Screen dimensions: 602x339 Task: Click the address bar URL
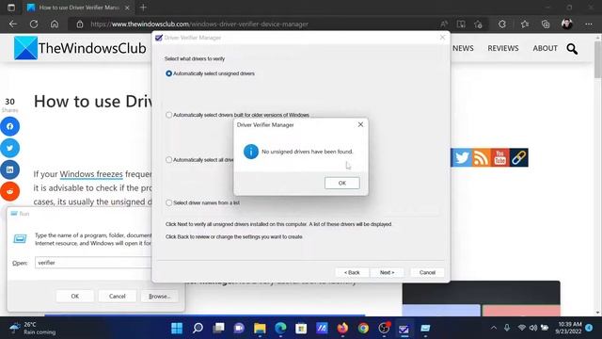click(x=199, y=24)
